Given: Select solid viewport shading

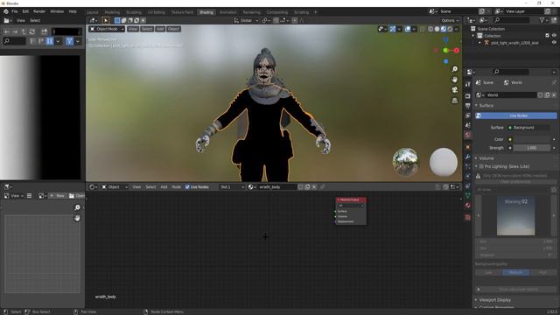Looking at the screenshot, I should point(437,29).
